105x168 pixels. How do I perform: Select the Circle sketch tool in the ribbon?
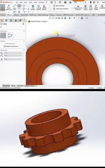tap(19, 6)
